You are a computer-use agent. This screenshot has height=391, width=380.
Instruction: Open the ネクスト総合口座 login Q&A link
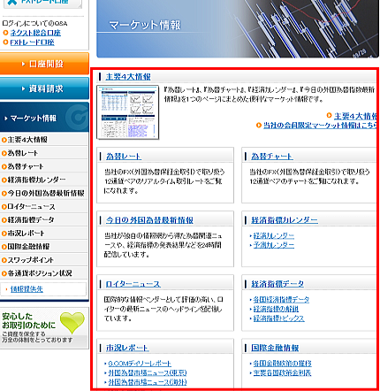click(x=35, y=33)
